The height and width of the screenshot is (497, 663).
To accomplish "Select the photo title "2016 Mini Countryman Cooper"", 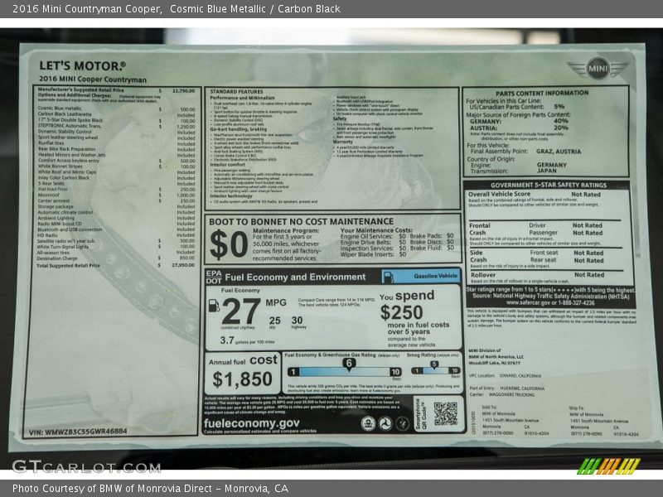I will tap(87, 9).
